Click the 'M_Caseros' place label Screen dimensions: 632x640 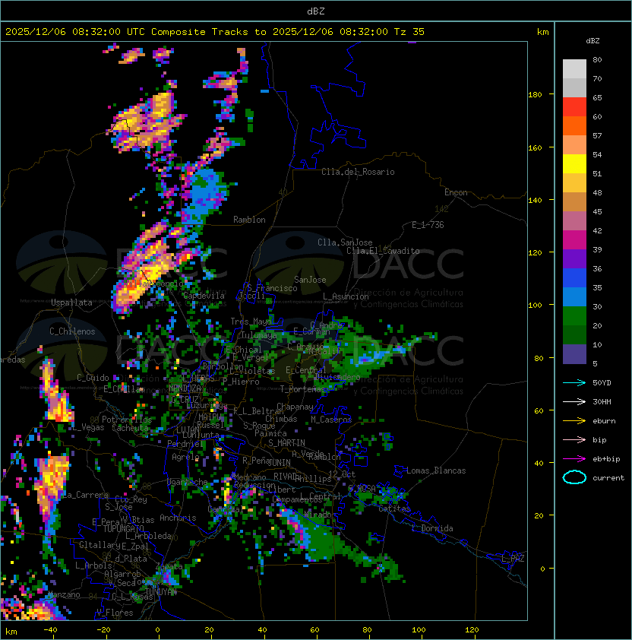[331, 420]
